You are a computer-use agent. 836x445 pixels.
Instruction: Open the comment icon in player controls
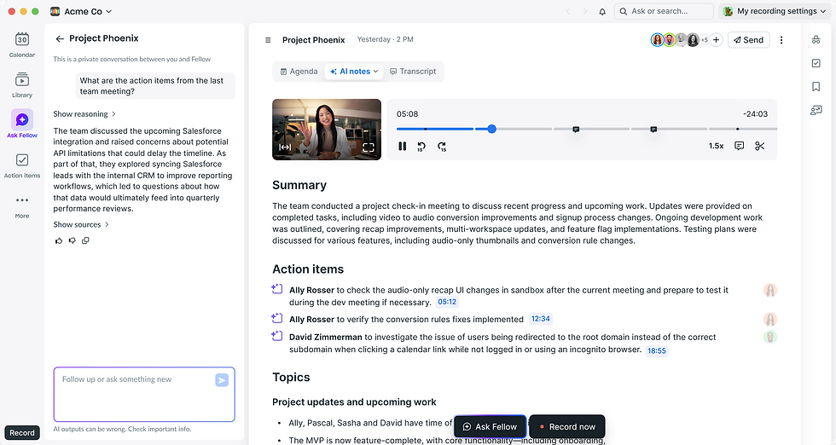coord(739,146)
